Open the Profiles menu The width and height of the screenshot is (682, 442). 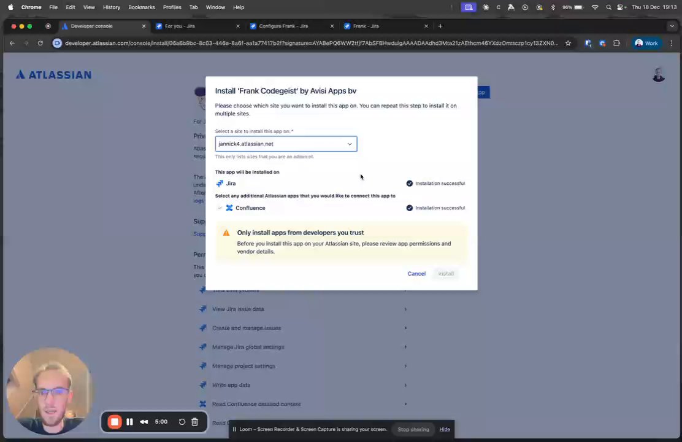click(172, 7)
